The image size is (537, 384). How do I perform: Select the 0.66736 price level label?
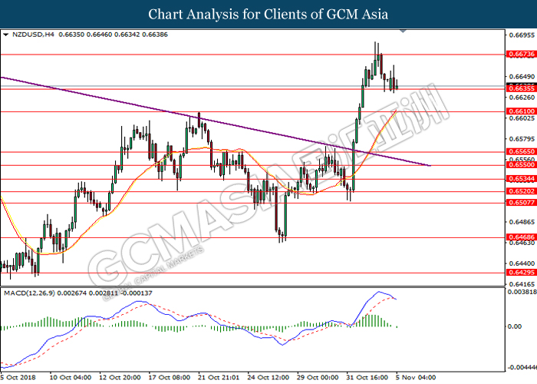pyautogui.click(x=521, y=55)
